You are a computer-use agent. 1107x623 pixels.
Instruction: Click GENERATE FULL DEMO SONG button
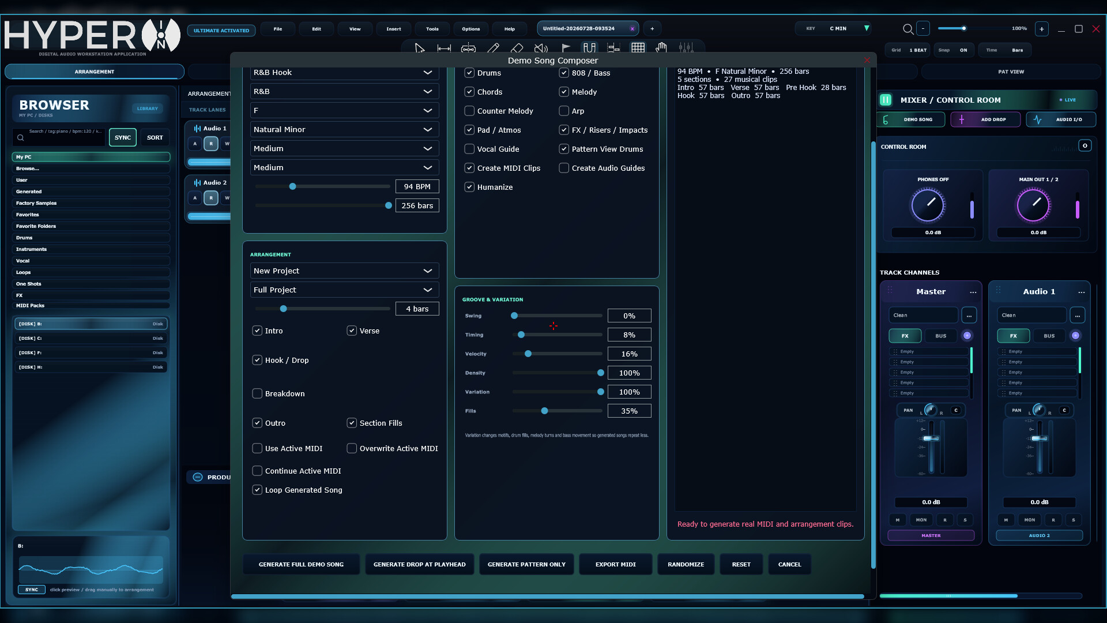click(301, 564)
